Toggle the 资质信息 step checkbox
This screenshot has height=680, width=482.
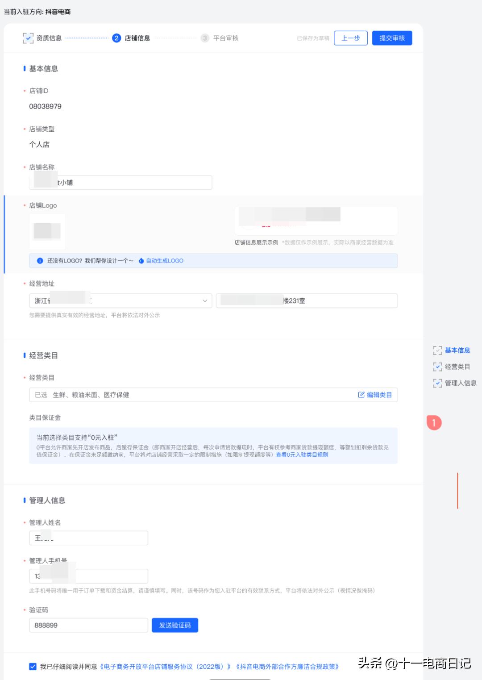[x=28, y=38]
